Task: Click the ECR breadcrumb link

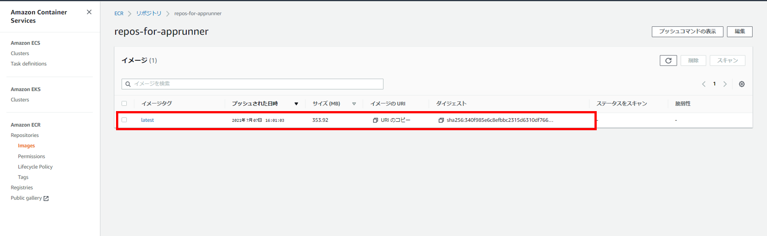Action: tap(119, 13)
